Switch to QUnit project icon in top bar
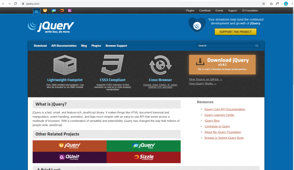The image size is (294, 170). tap(70, 11)
